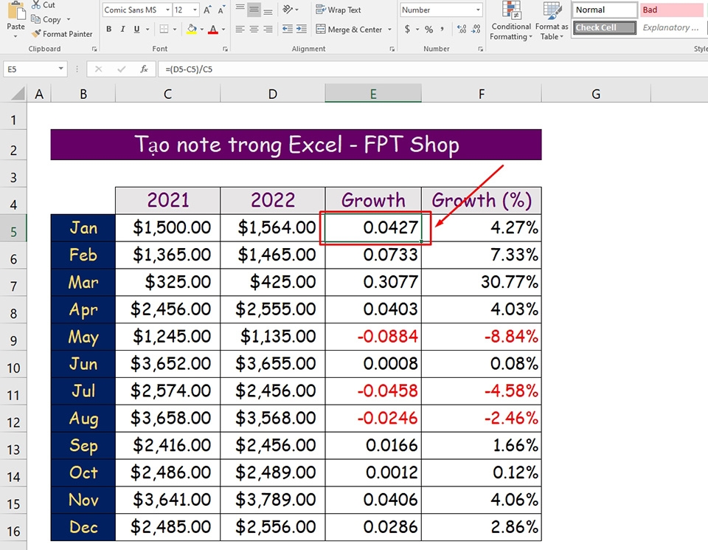Align cell text to the left
The height and width of the screenshot is (550, 708).
[x=240, y=30]
